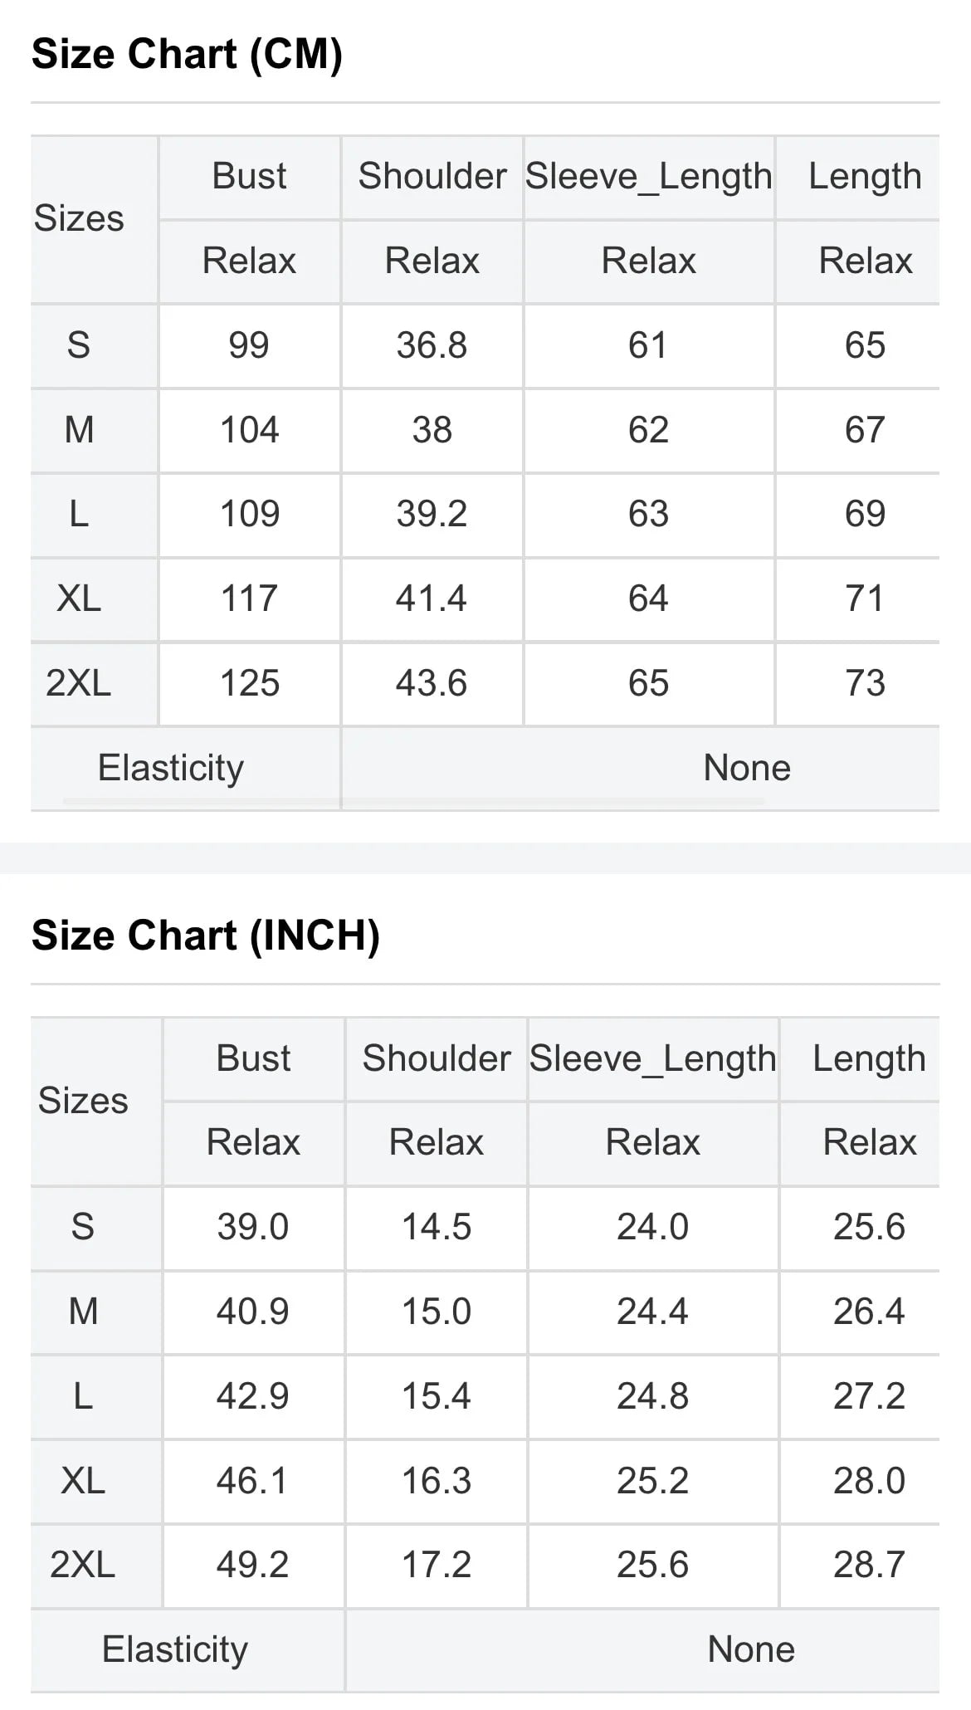Select shoulder value 43.6 for size 2XL
Image resolution: width=971 pixels, height=1710 pixels.
pos(432,683)
